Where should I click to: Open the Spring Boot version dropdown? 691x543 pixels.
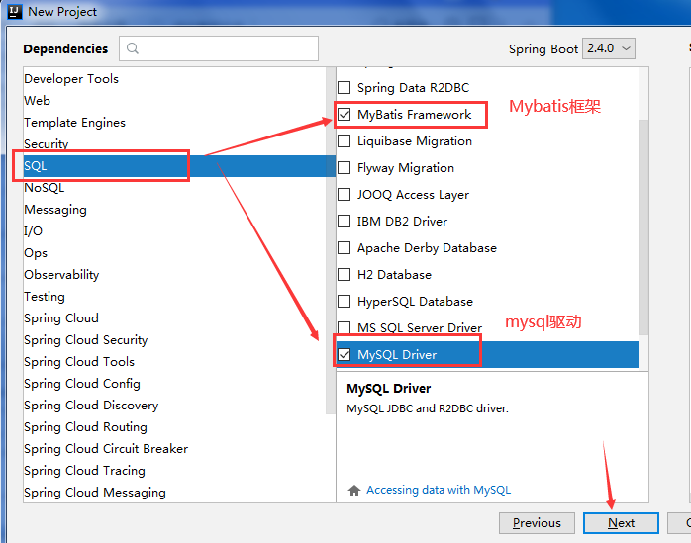click(609, 48)
